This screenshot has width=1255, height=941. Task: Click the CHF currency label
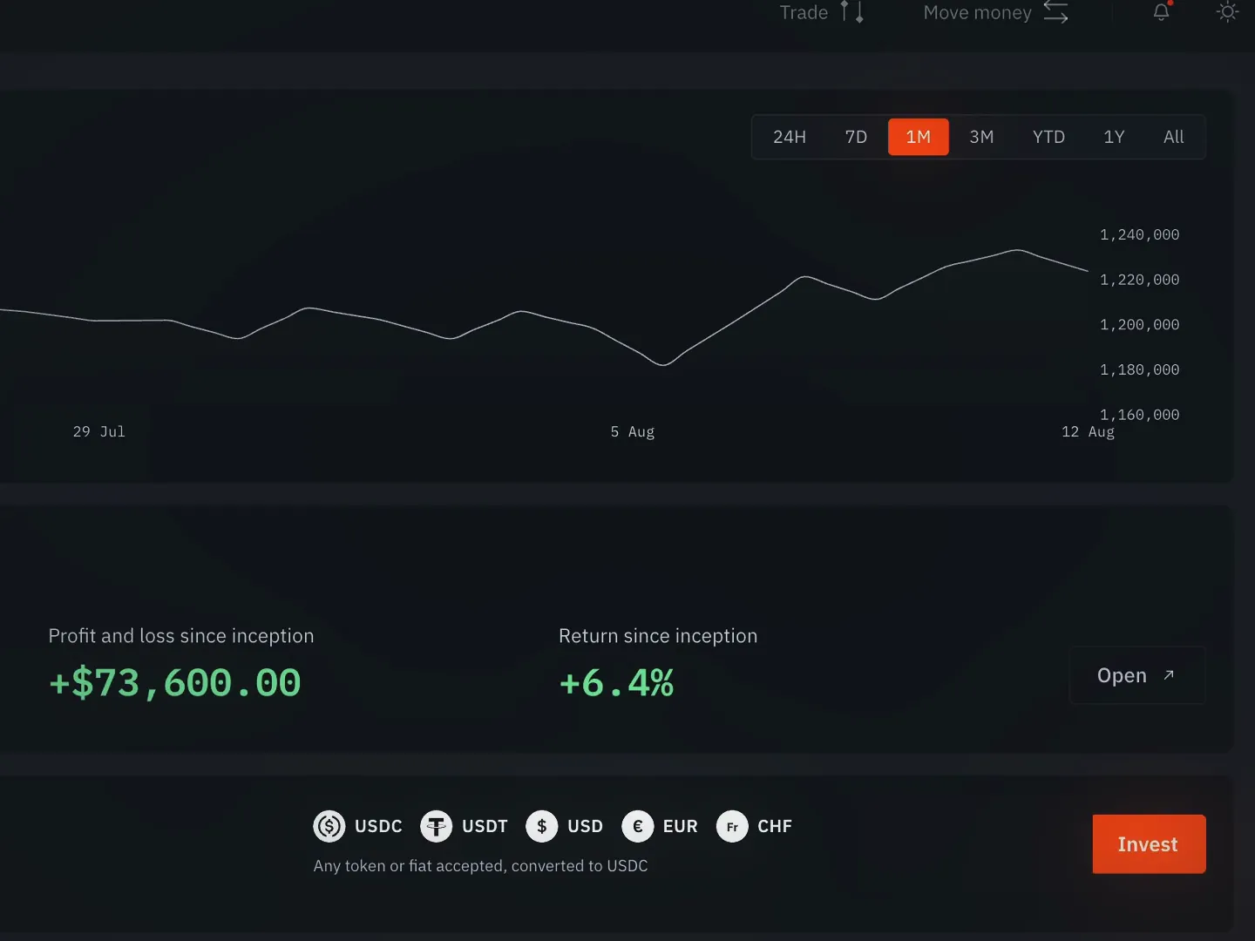click(775, 826)
